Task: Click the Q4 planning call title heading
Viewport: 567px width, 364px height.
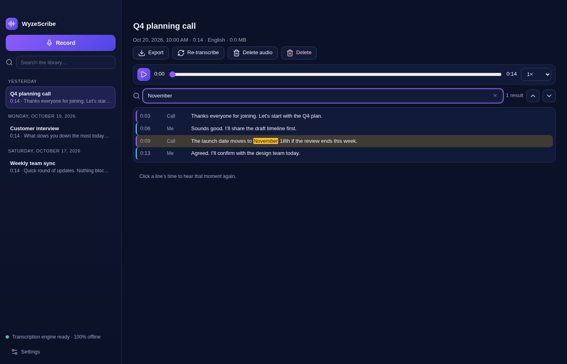Action: (x=164, y=26)
